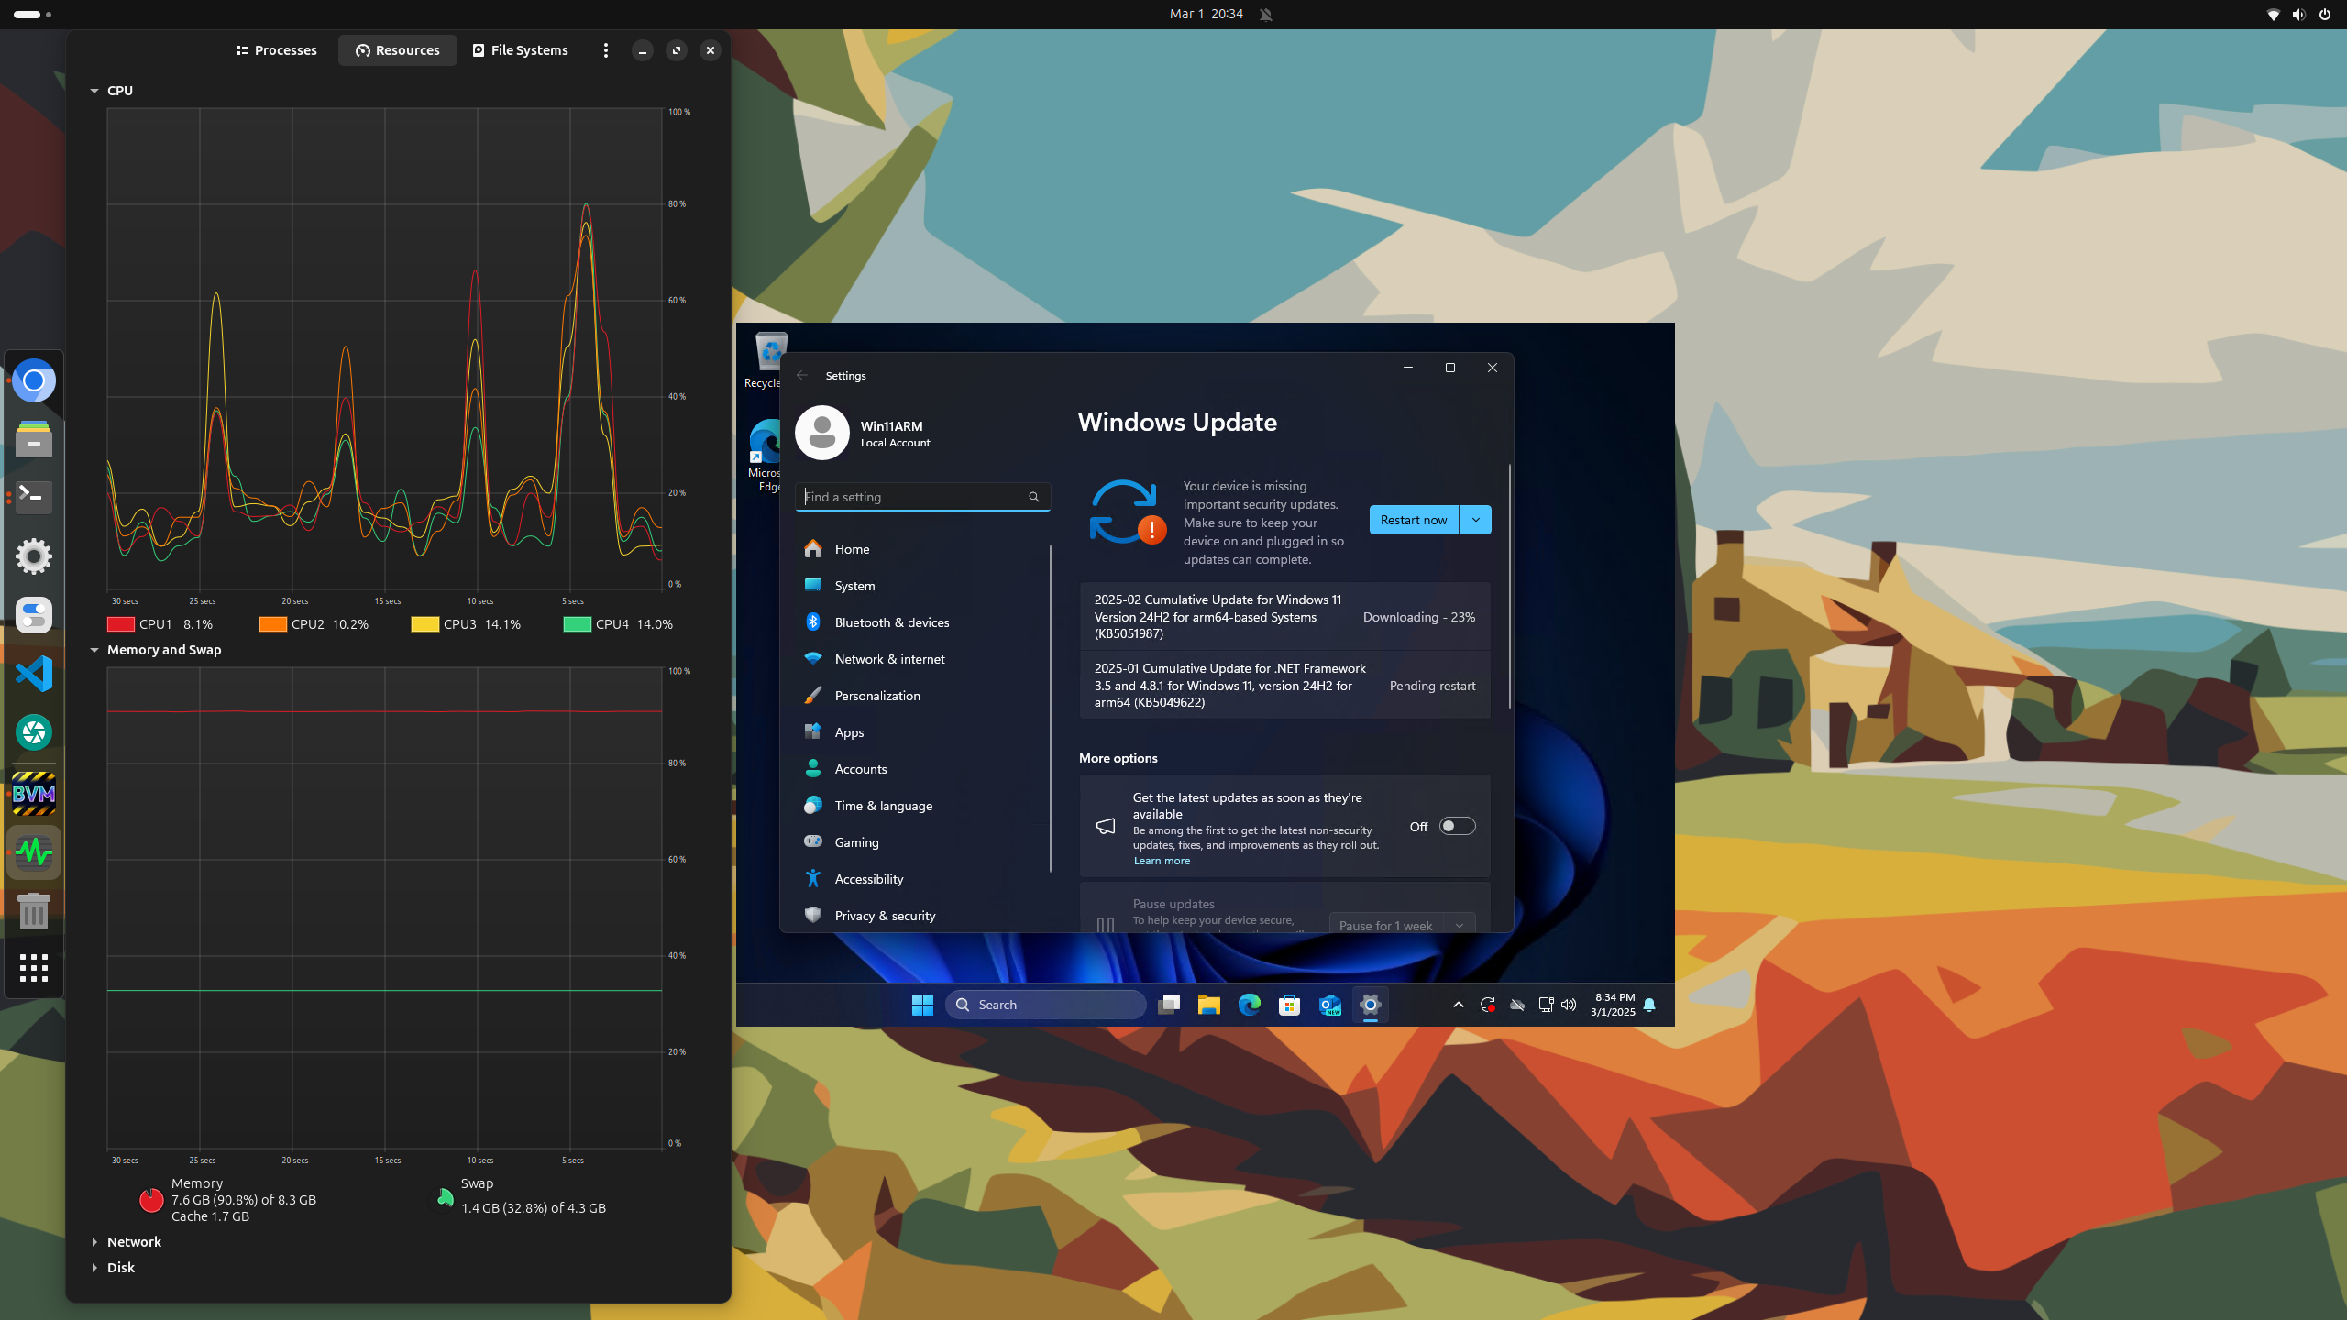Open BVM app from the dock
The image size is (2347, 1320).
coord(34,794)
